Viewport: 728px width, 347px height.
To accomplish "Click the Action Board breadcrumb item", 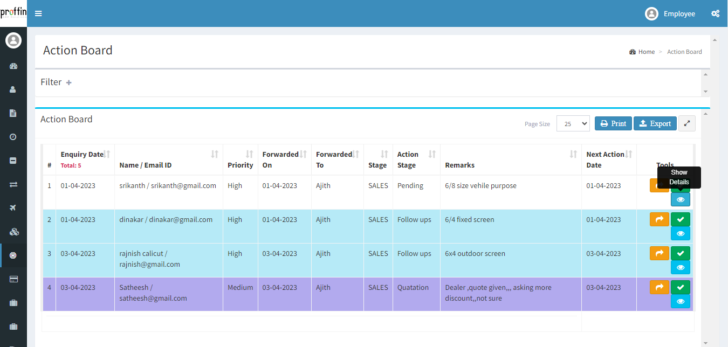I will [x=684, y=52].
